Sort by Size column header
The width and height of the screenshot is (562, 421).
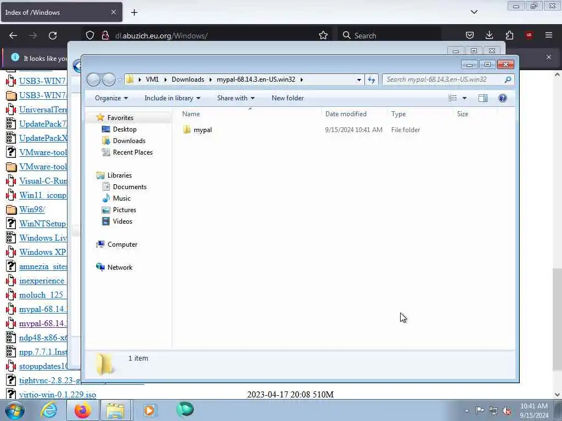[x=462, y=114]
